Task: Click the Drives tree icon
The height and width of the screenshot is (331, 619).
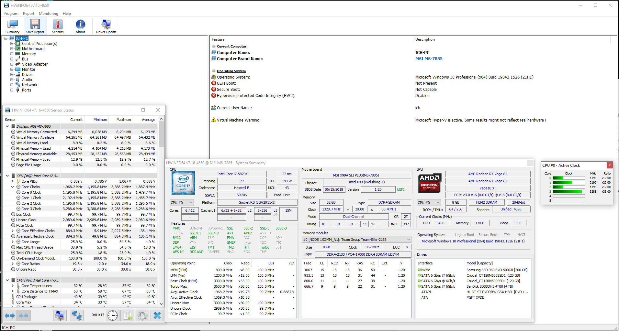Action: (x=18, y=74)
